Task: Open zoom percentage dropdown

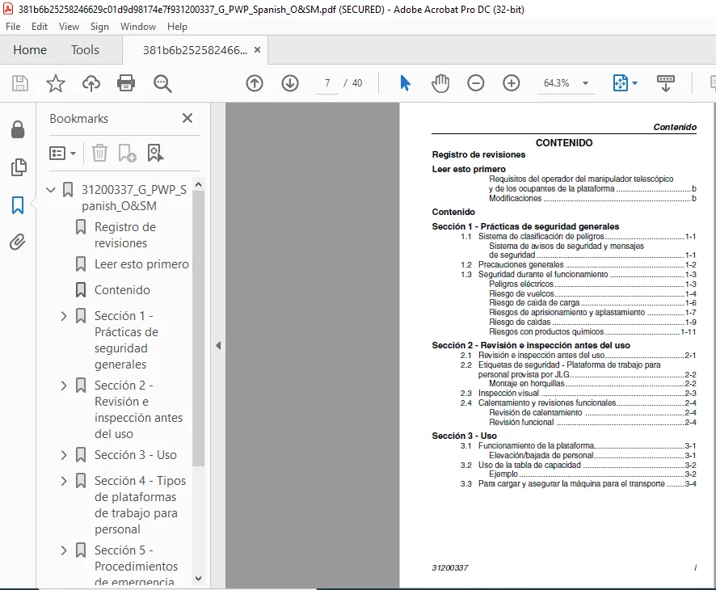Action: pyautogui.click(x=585, y=83)
